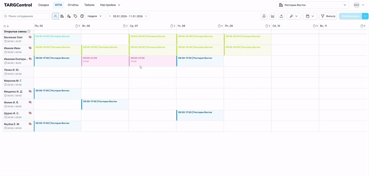Screen dimensions: 369x176
Task: Click the clock icon in toolbar
Action: coord(82,16)
